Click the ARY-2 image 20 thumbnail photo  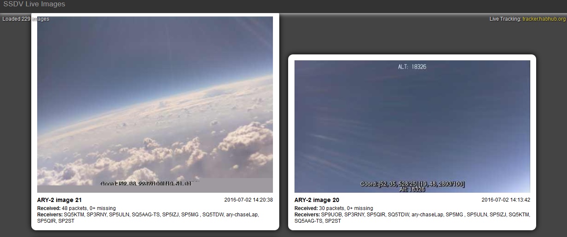[412, 127]
